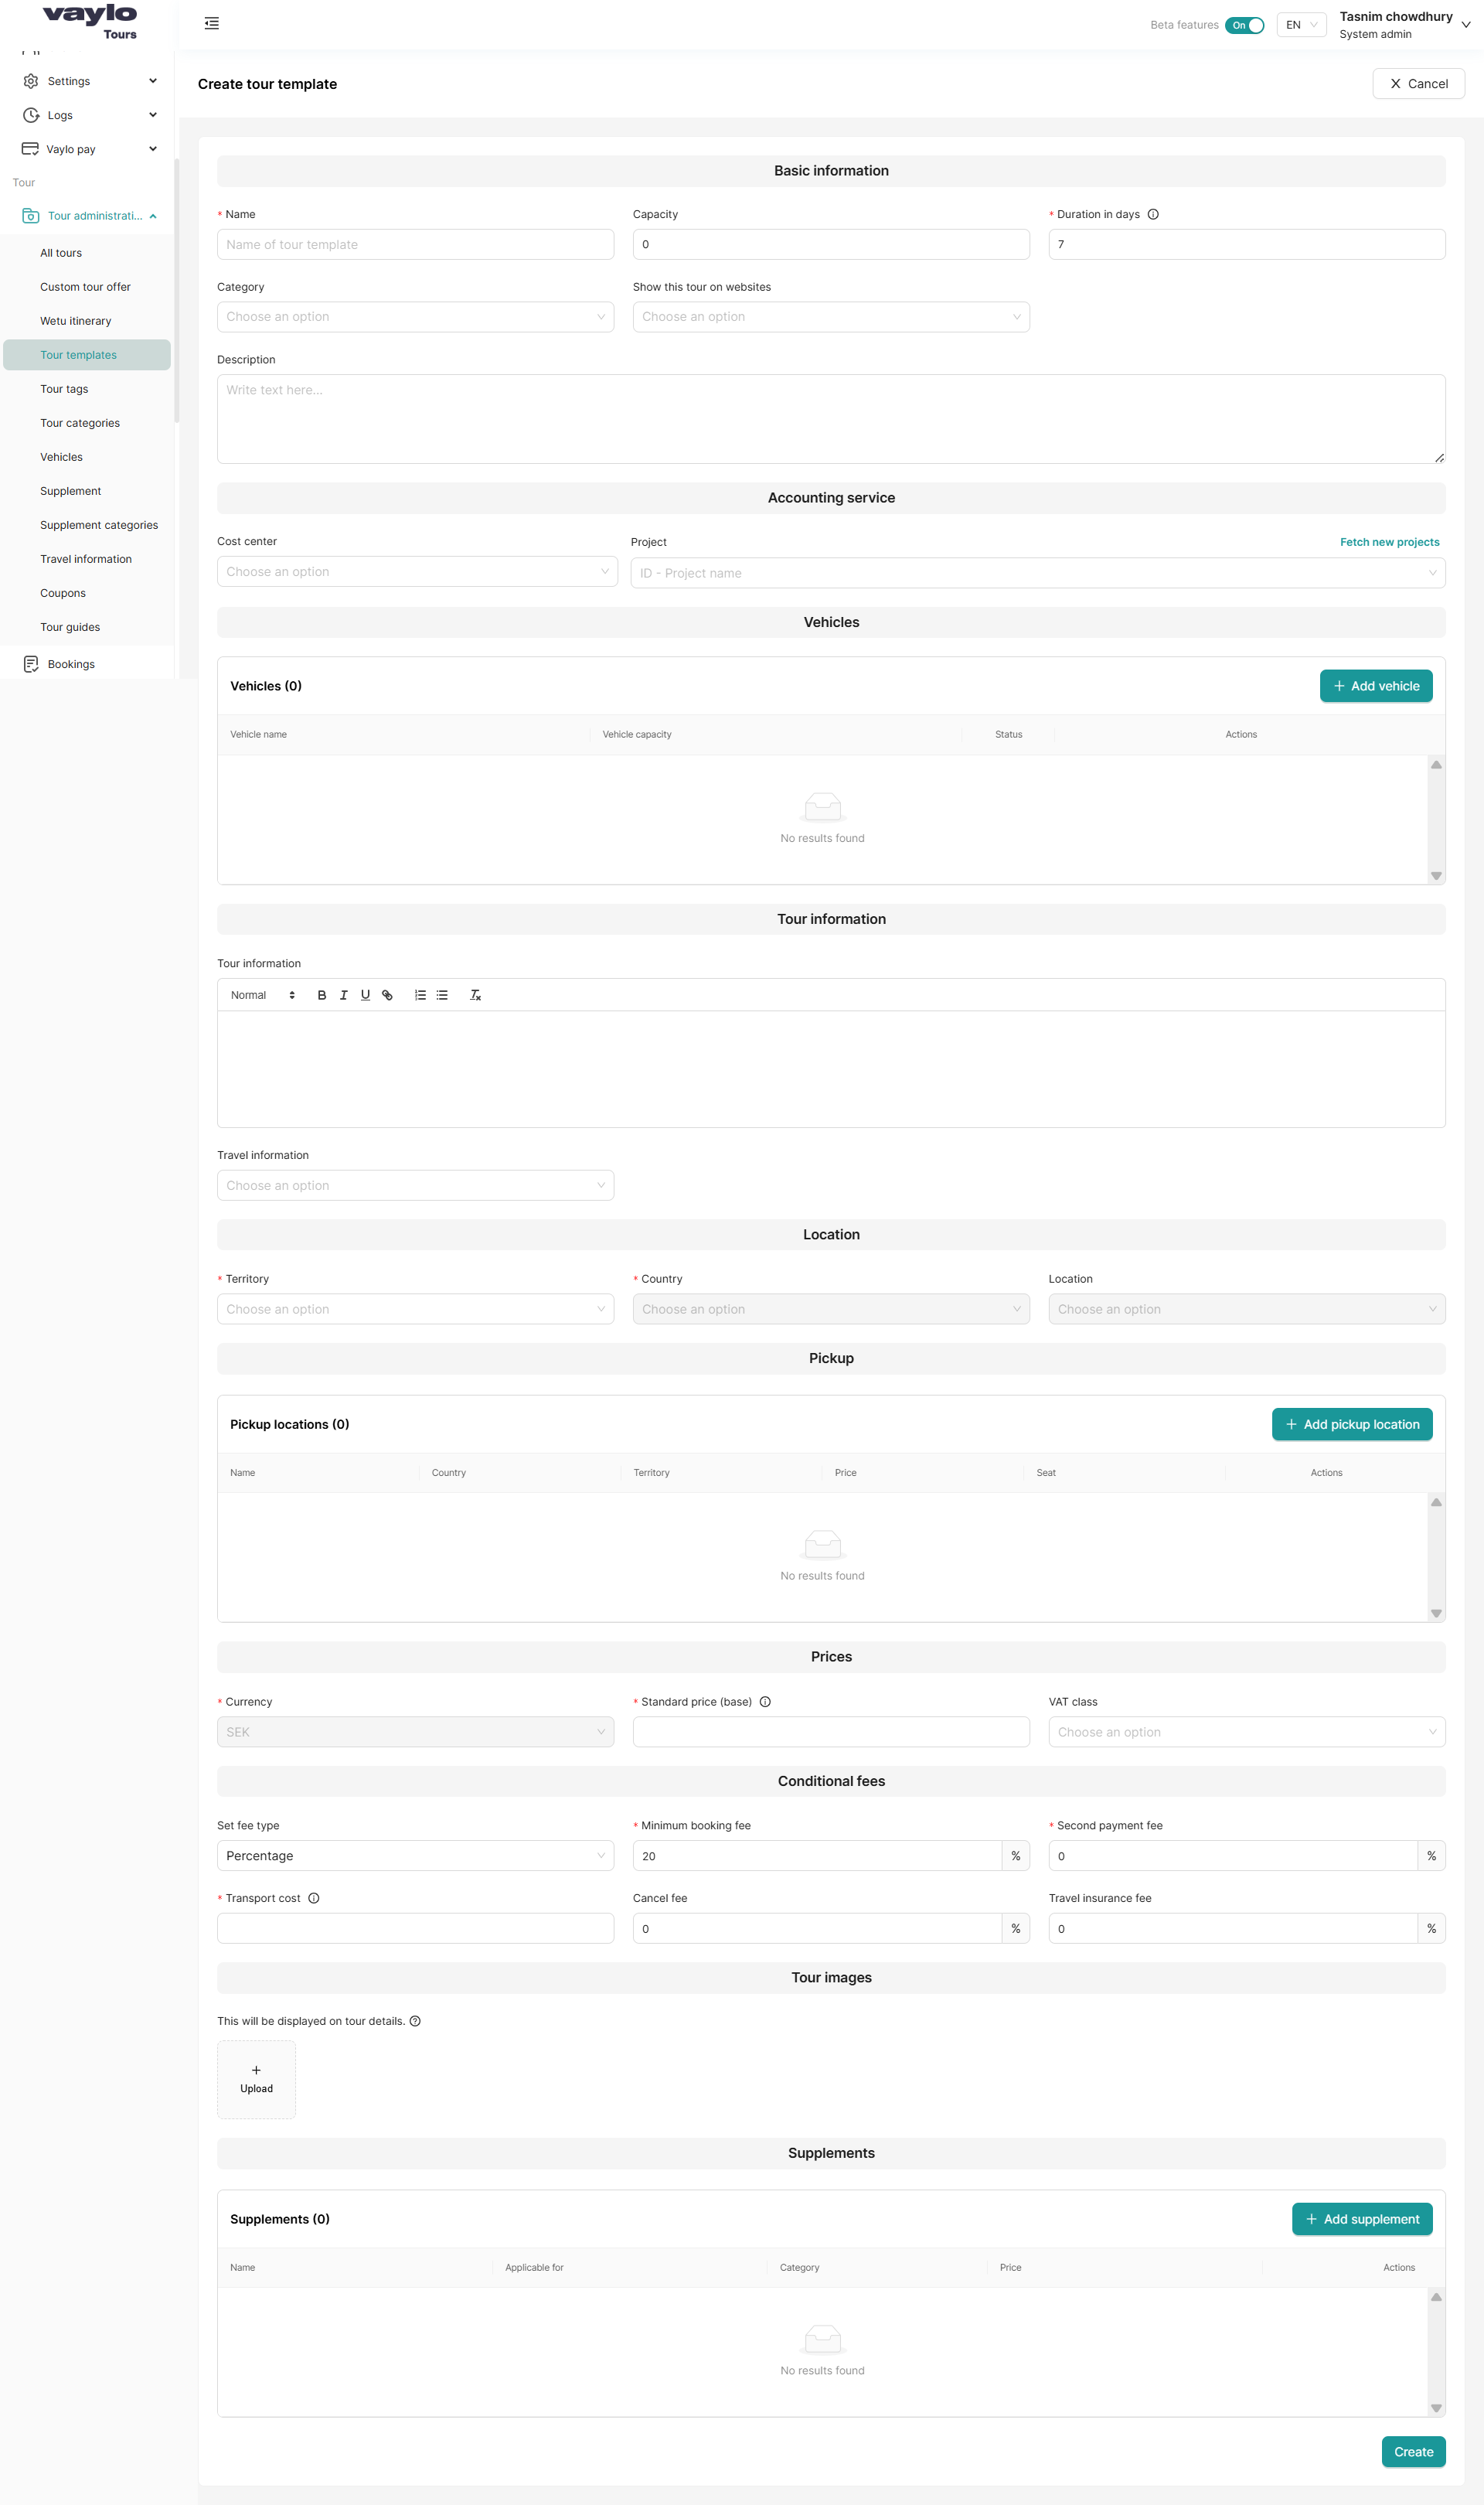Apply bold formatting in tour information editor
Screen dimensions: 1484x2505
(321, 995)
